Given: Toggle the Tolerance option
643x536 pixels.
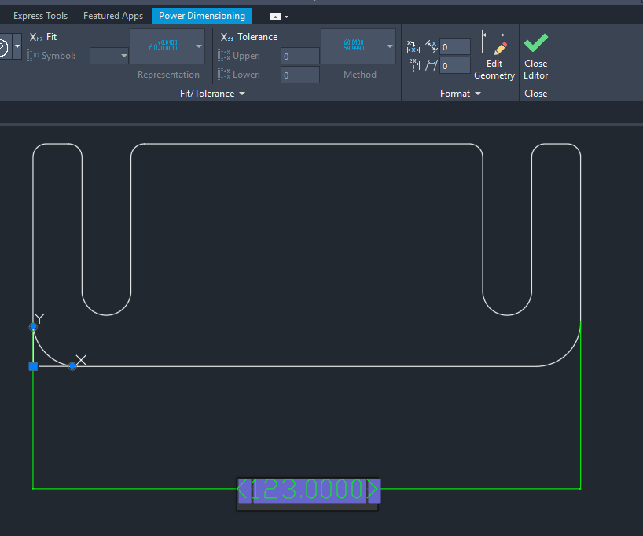Looking at the screenshot, I should point(249,37).
